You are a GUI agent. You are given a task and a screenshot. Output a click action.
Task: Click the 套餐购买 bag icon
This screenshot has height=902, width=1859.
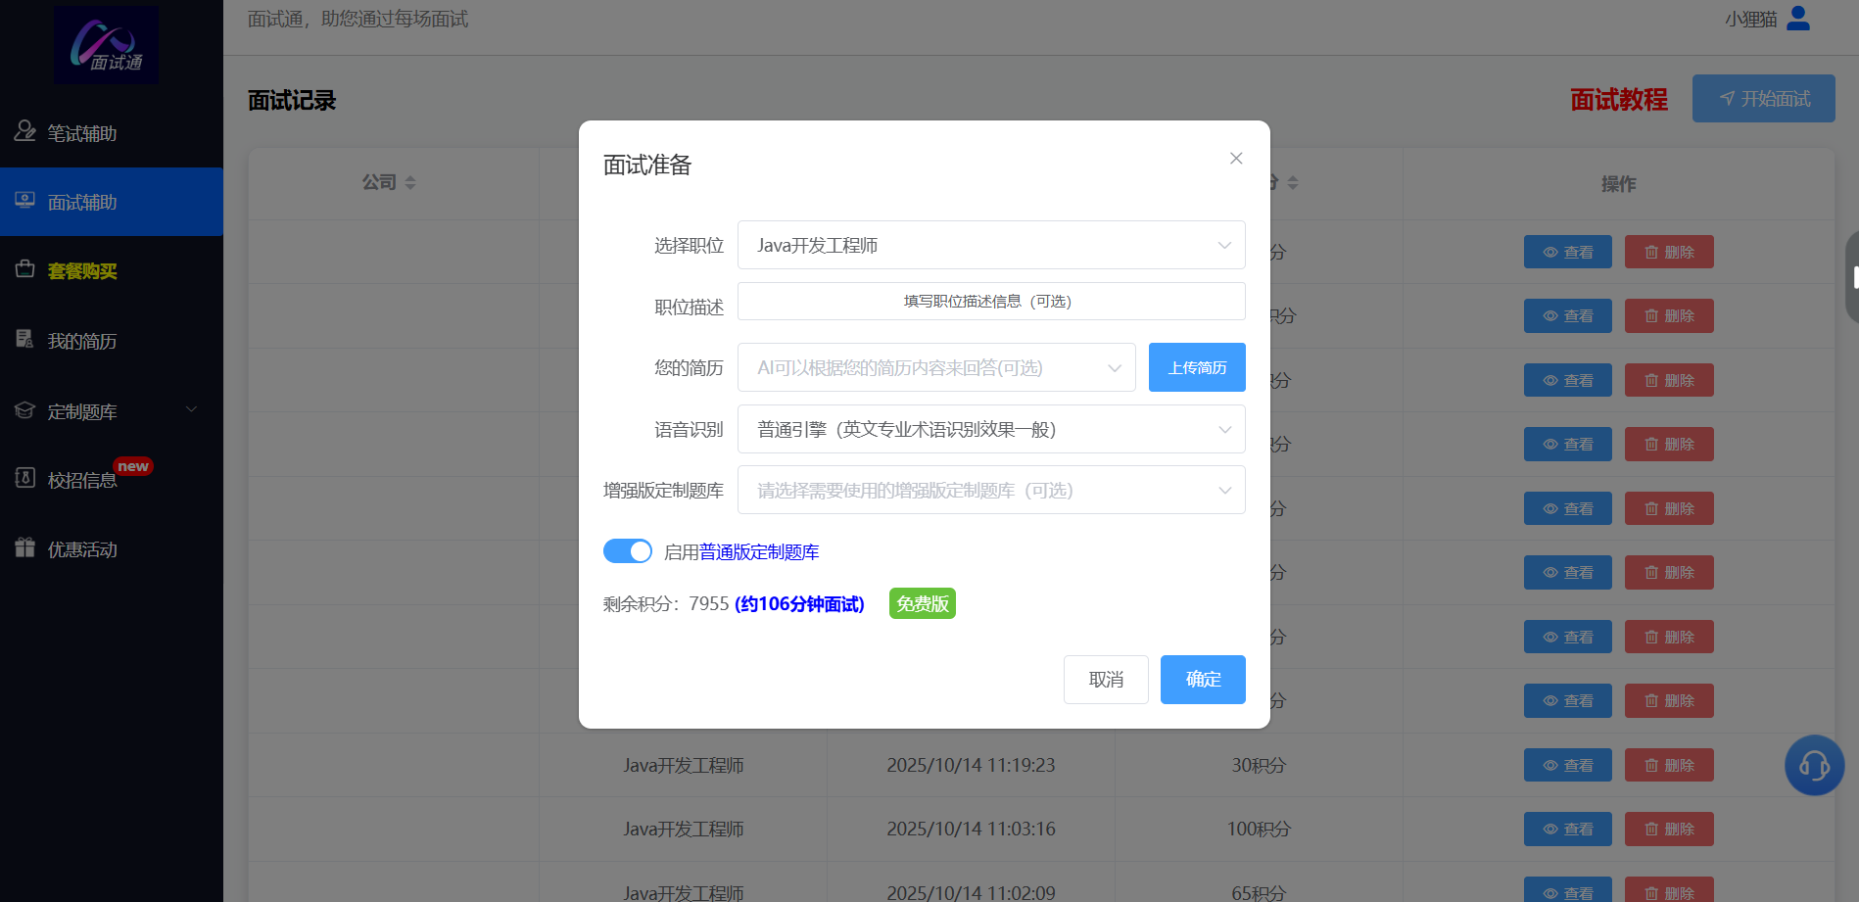pos(24,268)
